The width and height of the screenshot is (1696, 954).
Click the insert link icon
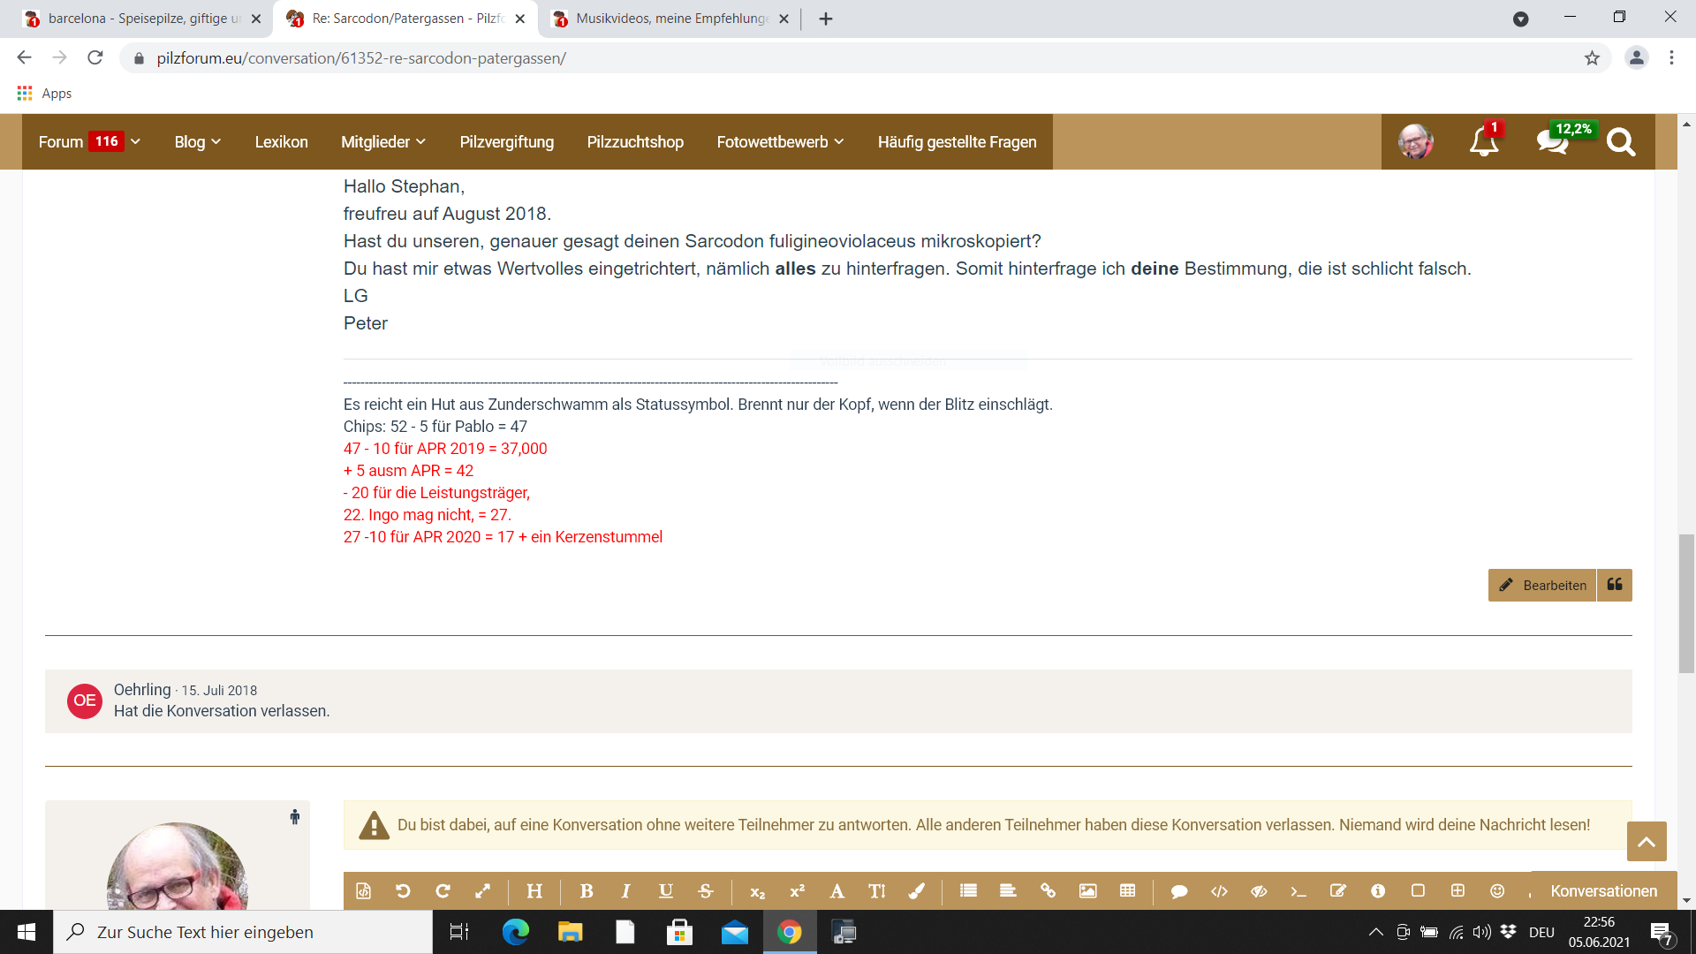(1048, 891)
